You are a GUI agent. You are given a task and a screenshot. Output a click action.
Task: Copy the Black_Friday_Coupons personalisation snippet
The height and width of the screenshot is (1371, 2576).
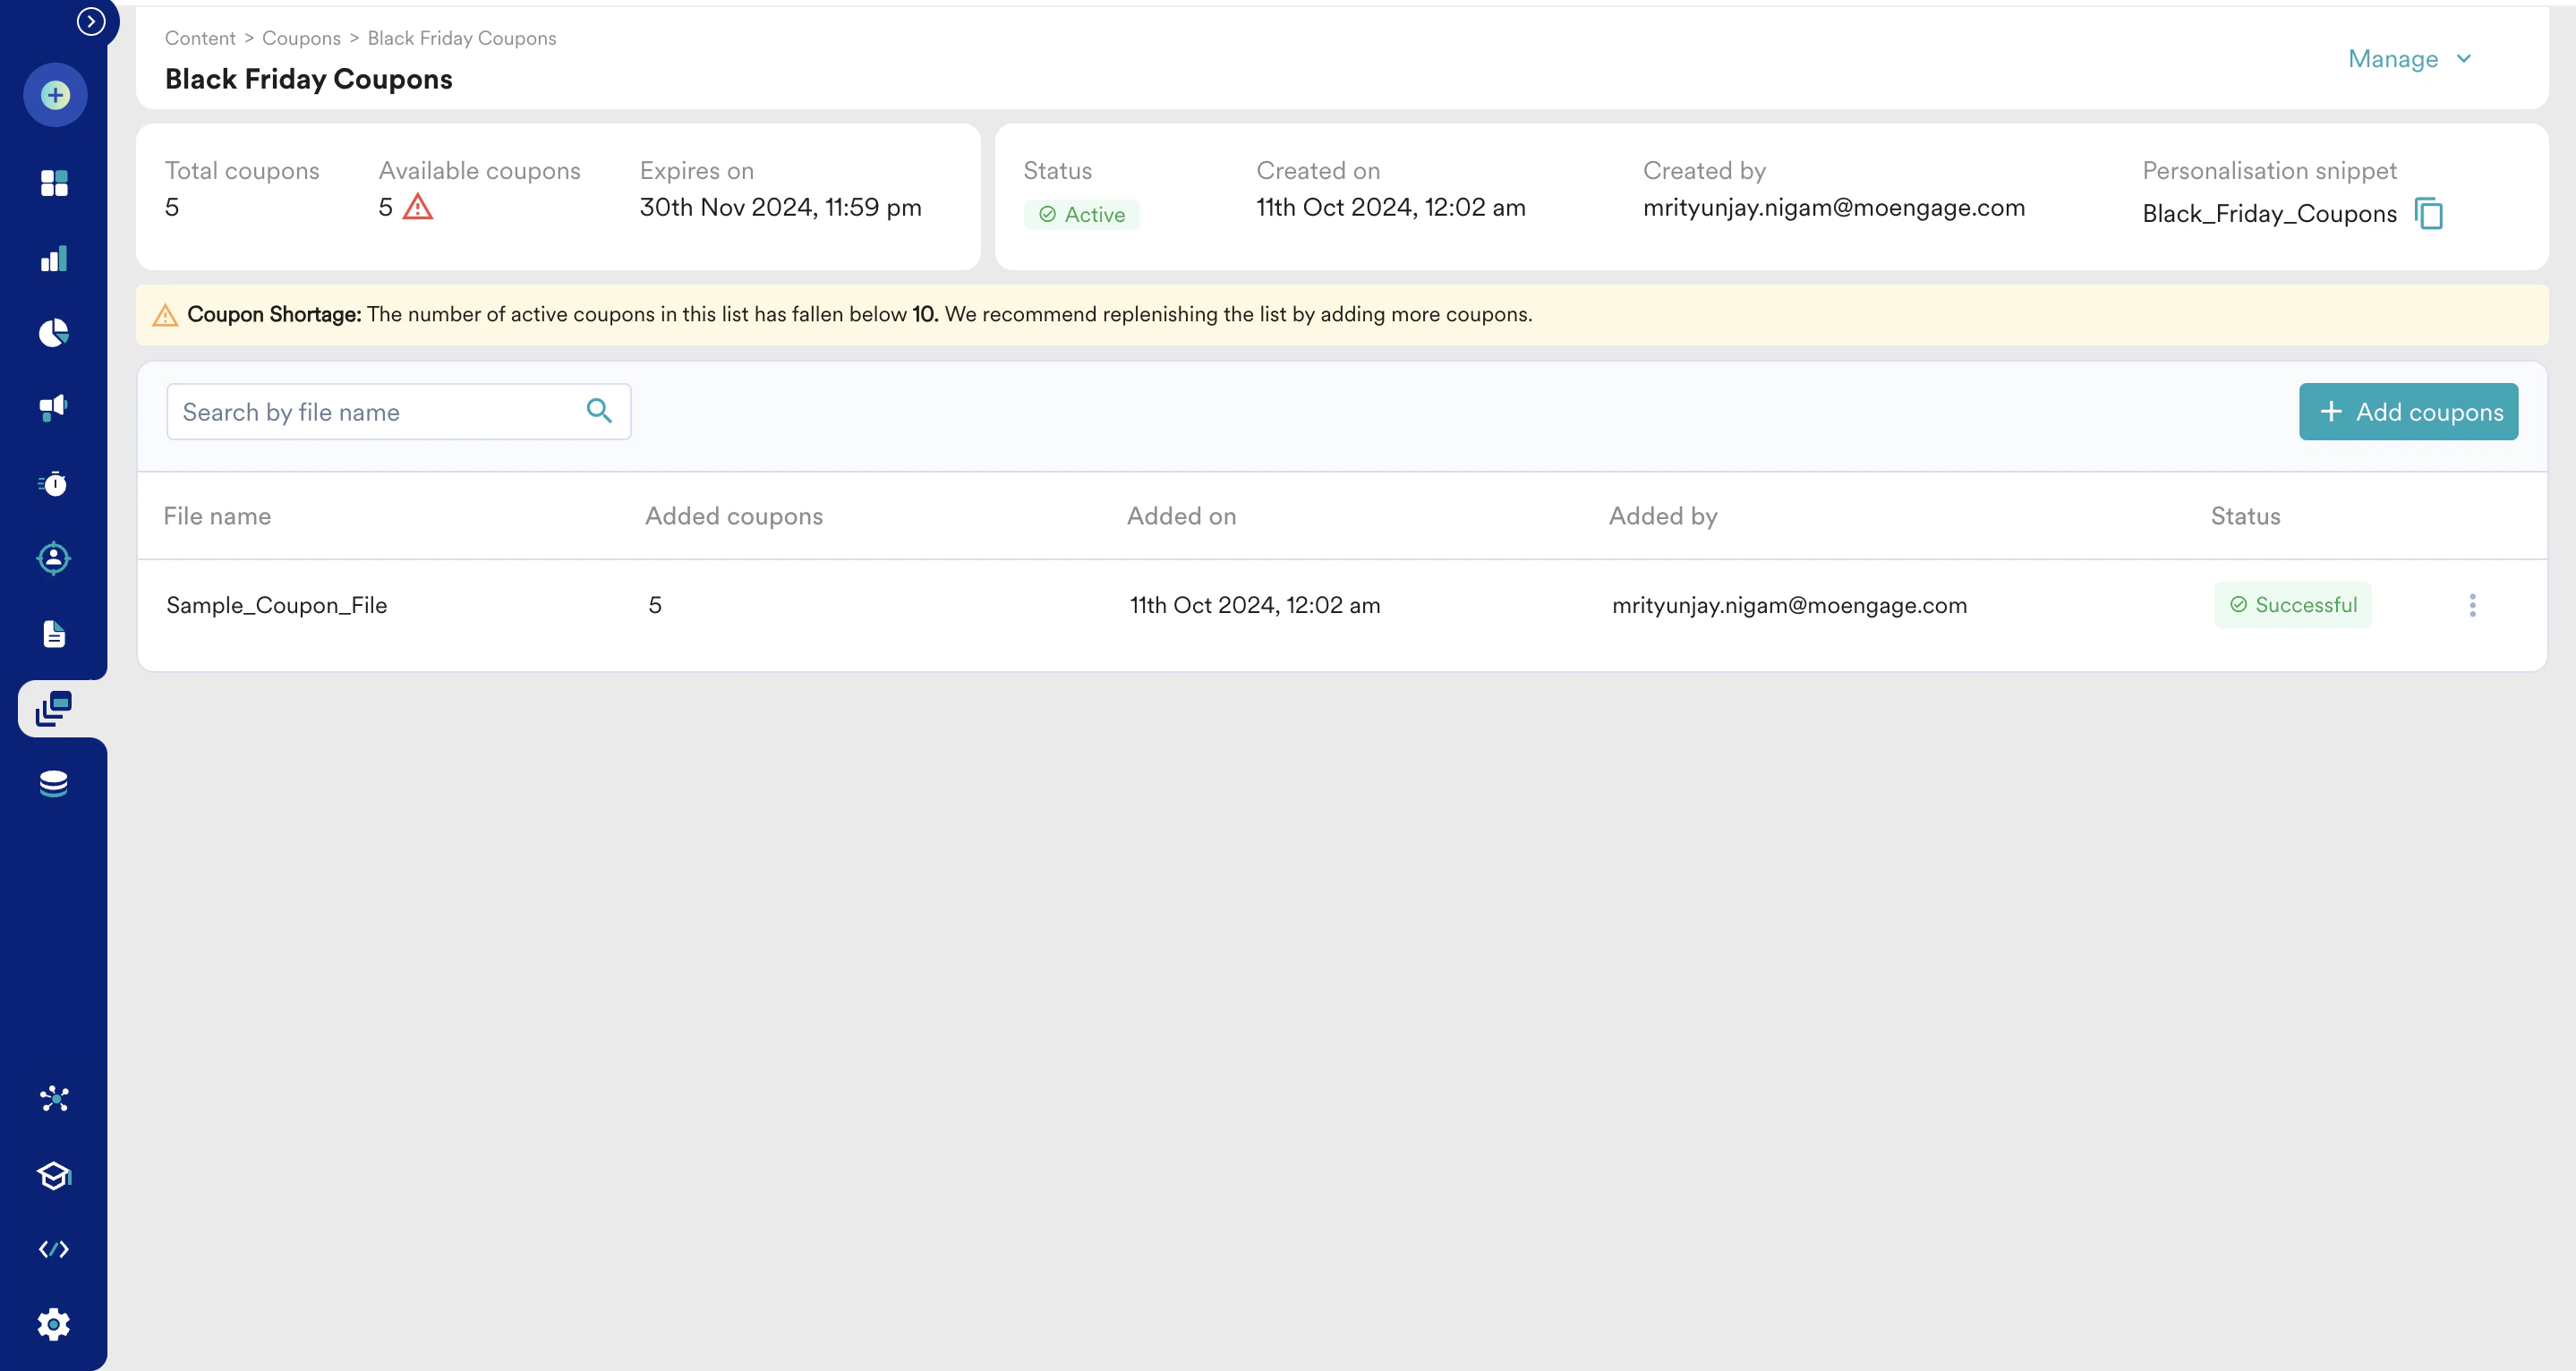2428,214
